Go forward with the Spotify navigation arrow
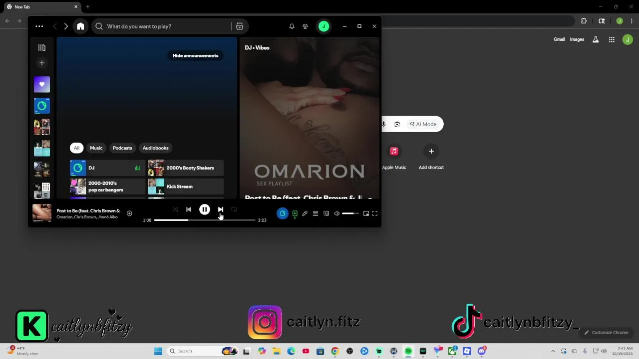 [x=66, y=26]
